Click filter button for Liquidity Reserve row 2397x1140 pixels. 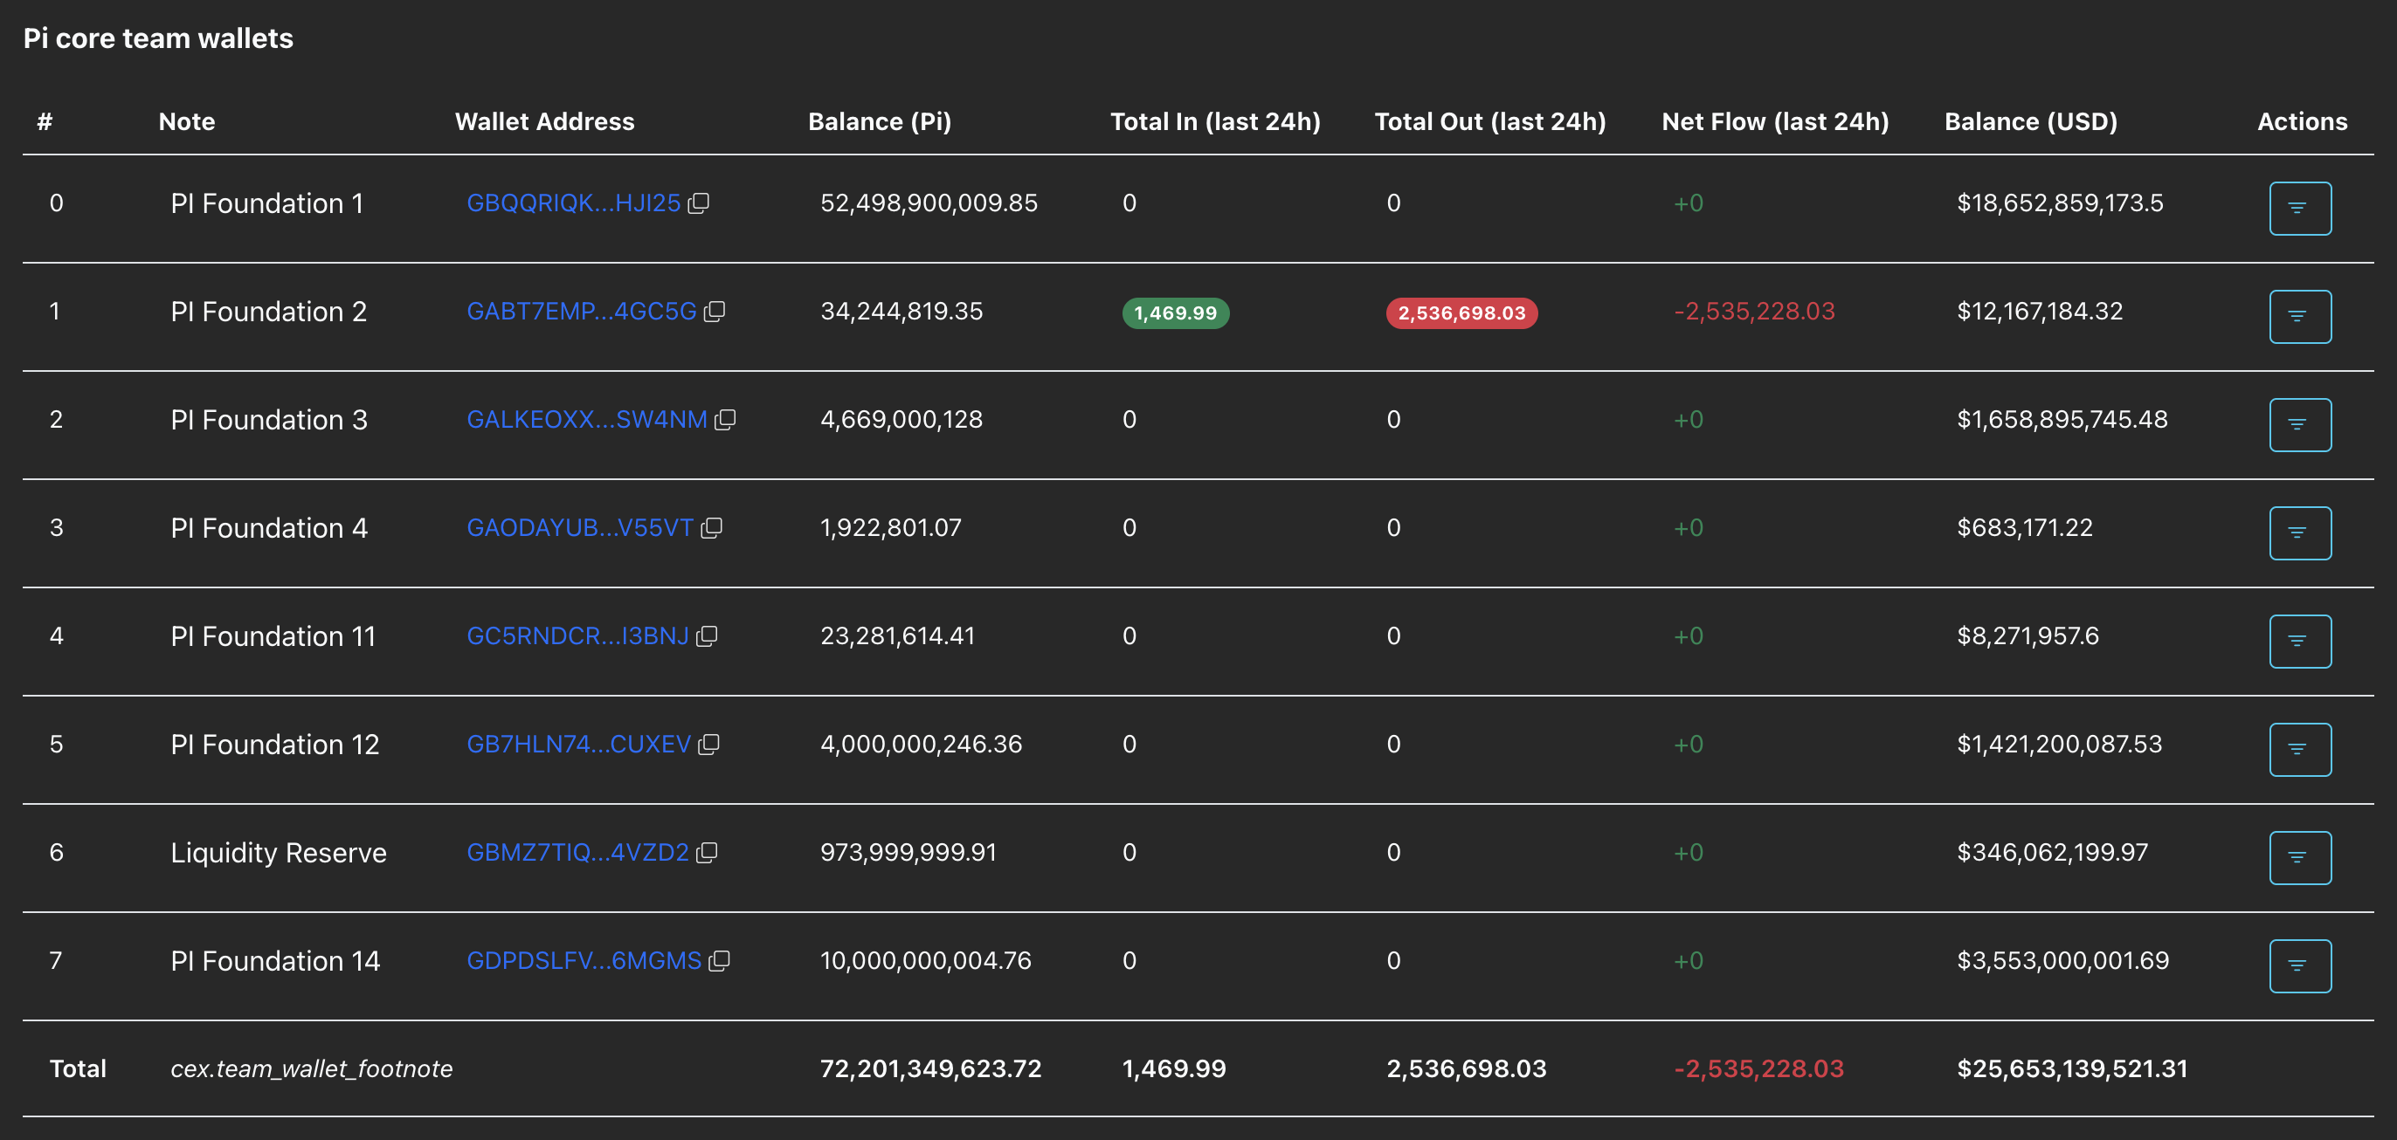pos(2299,857)
